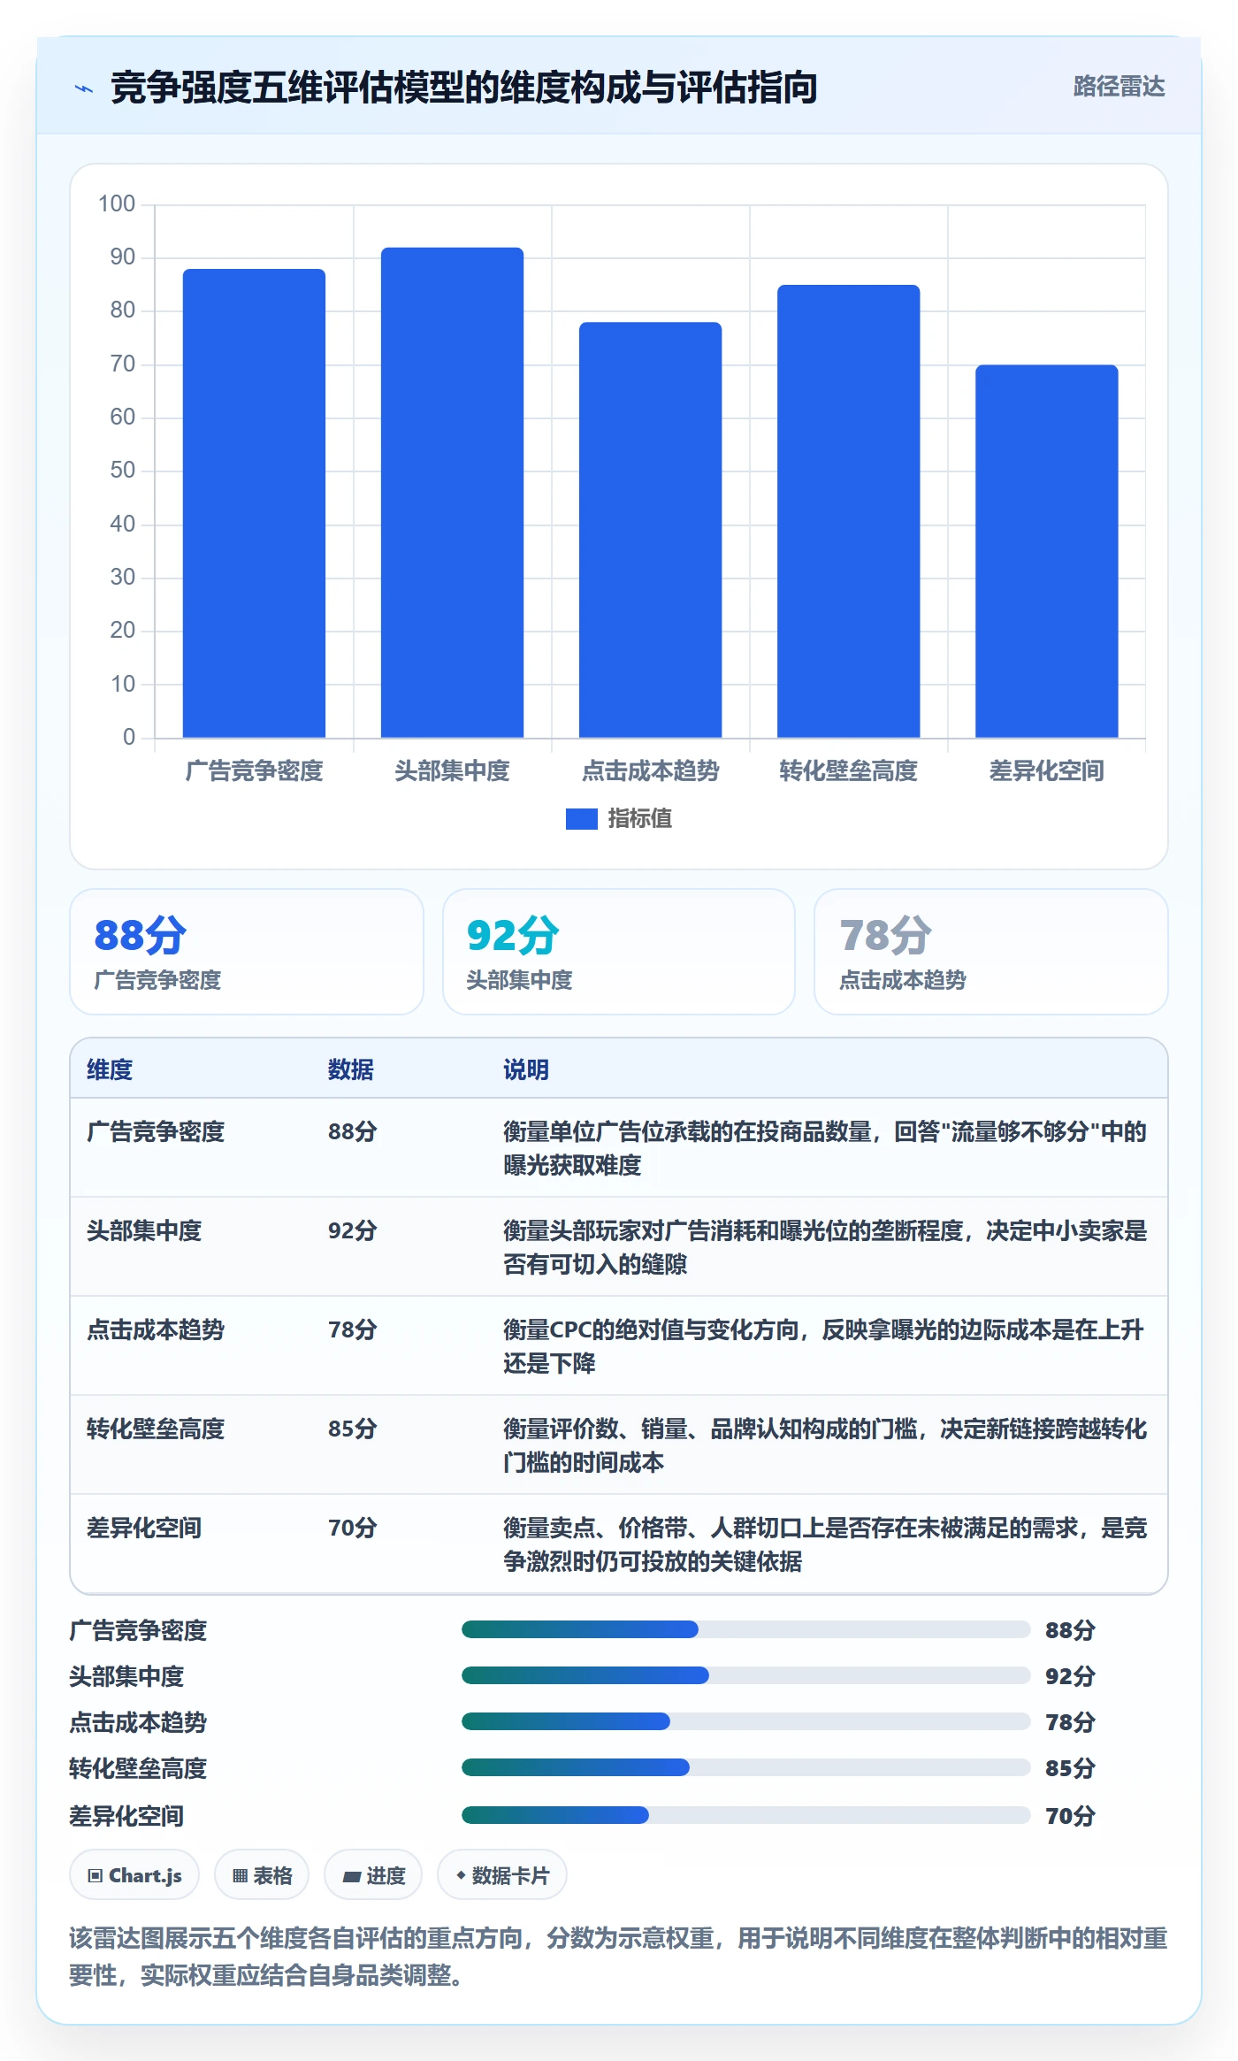Click the 头部集中度 x-axis label

coord(452,771)
